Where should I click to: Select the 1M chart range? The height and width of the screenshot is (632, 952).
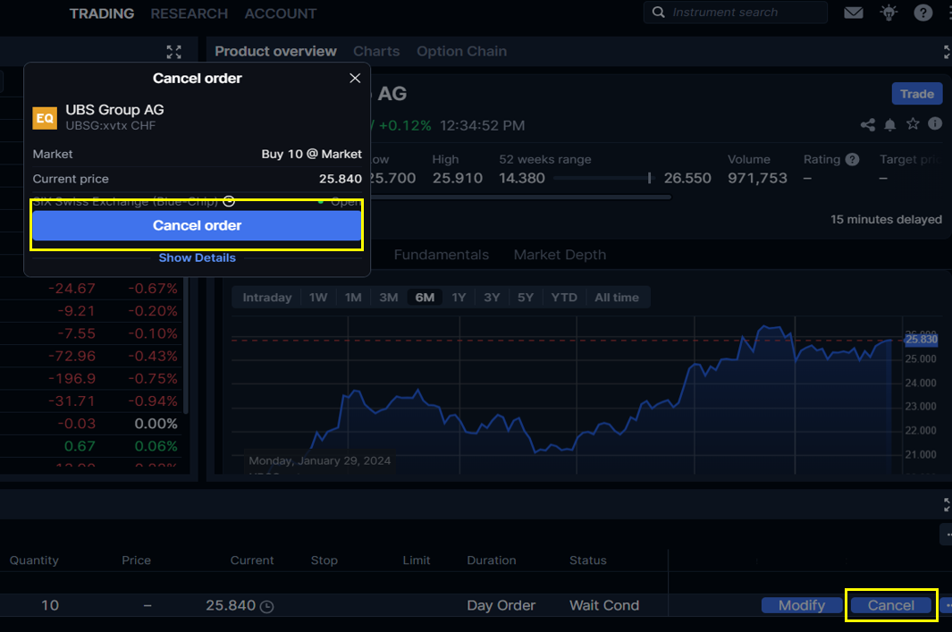[x=353, y=298]
